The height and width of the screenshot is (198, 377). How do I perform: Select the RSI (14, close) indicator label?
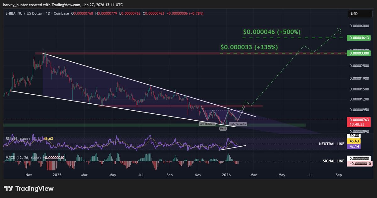click(18, 138)
